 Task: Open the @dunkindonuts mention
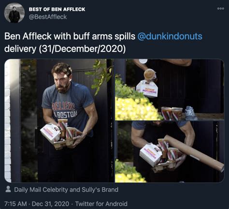170,36
